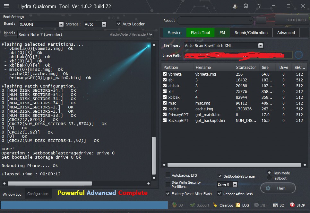Enable Skip Write Security Partitions

coord(168,184)
